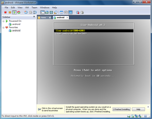Open the File menu
Screen dimensions: 152x119
(x=6, y=8)
